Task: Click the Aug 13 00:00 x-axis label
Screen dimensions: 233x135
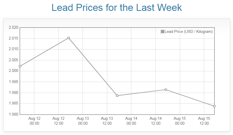Action: point(83,121)
